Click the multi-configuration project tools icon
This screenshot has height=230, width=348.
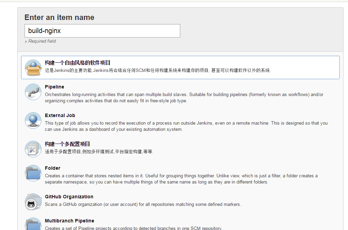tap(33, 149)
